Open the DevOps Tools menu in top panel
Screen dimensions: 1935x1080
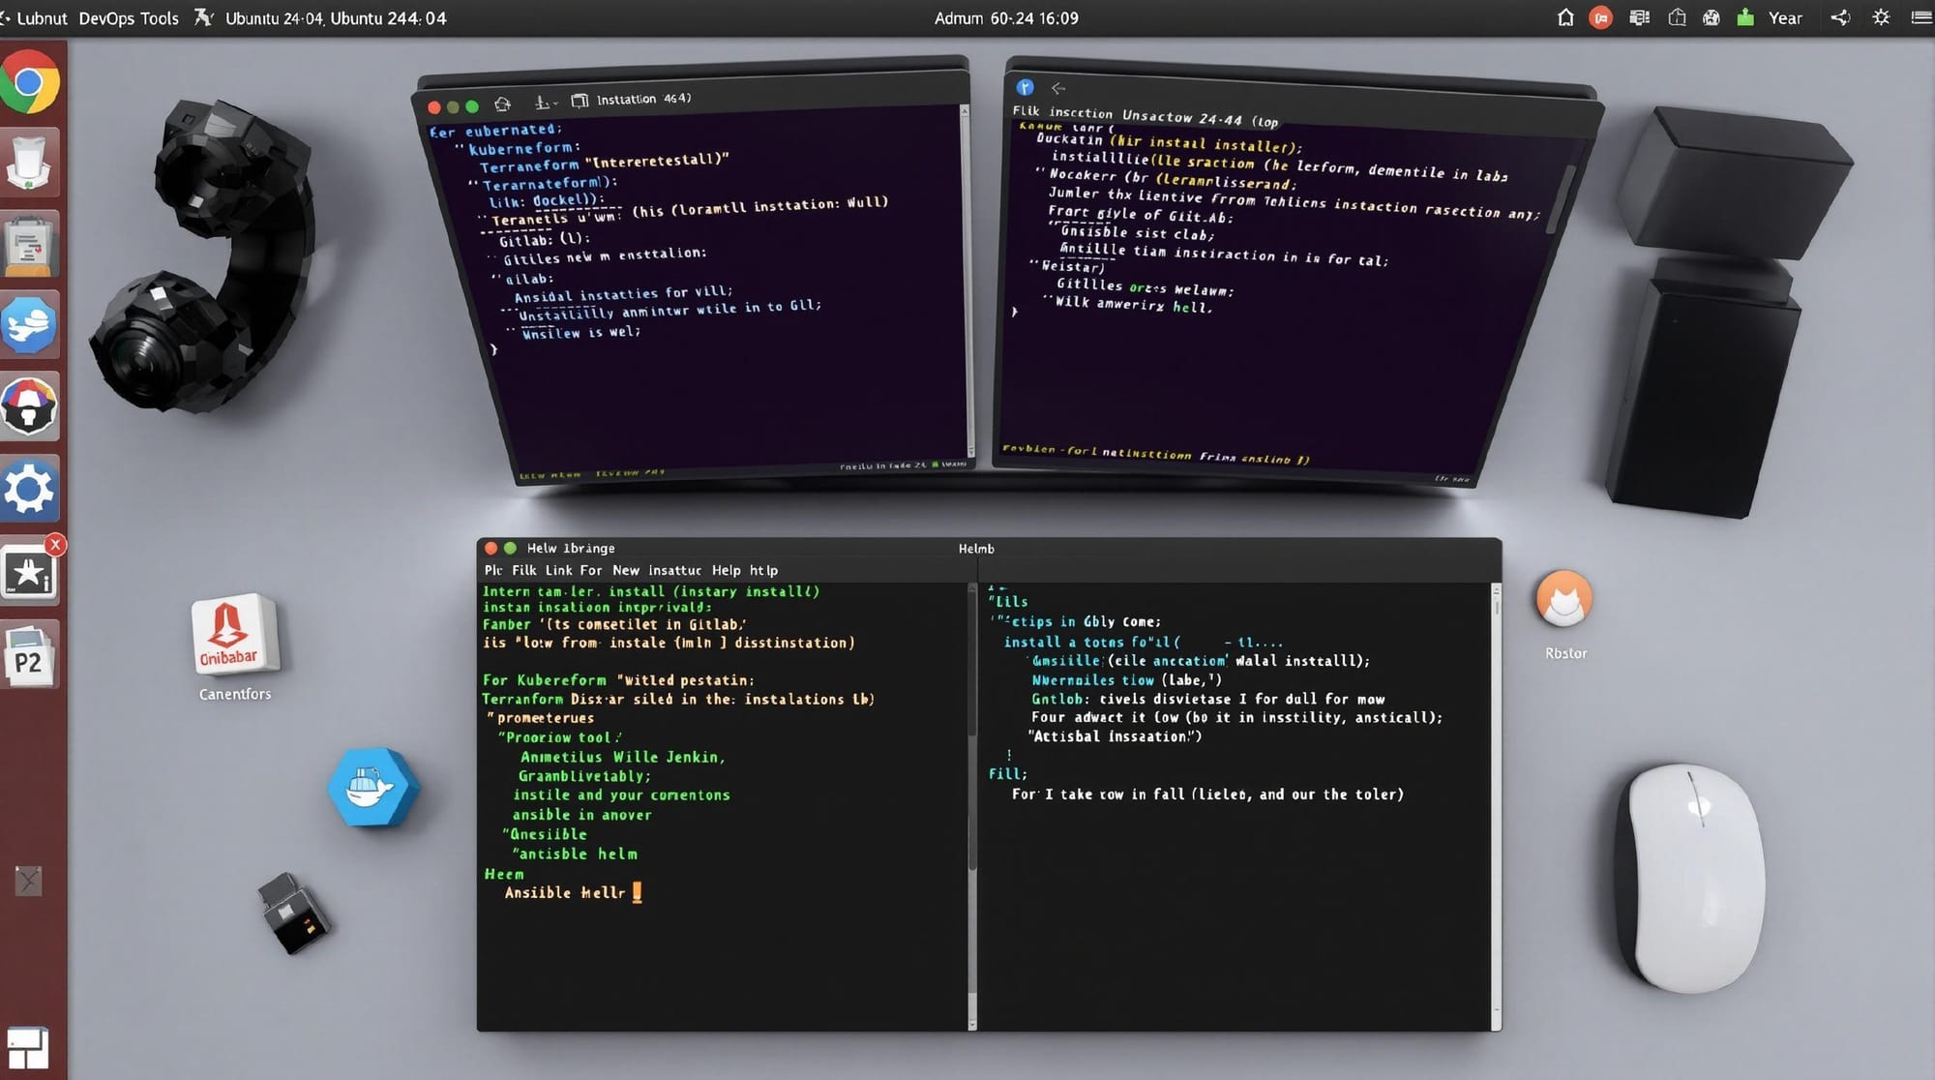pos(129,17)
